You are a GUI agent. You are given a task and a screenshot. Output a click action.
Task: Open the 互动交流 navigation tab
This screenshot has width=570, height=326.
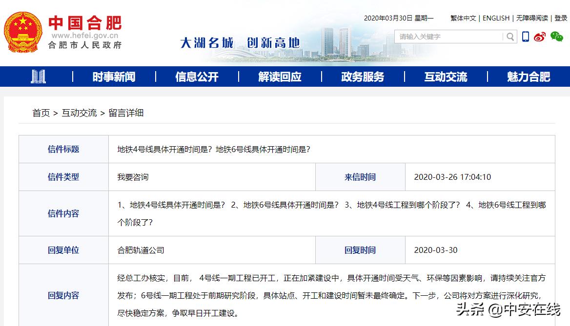446,77
